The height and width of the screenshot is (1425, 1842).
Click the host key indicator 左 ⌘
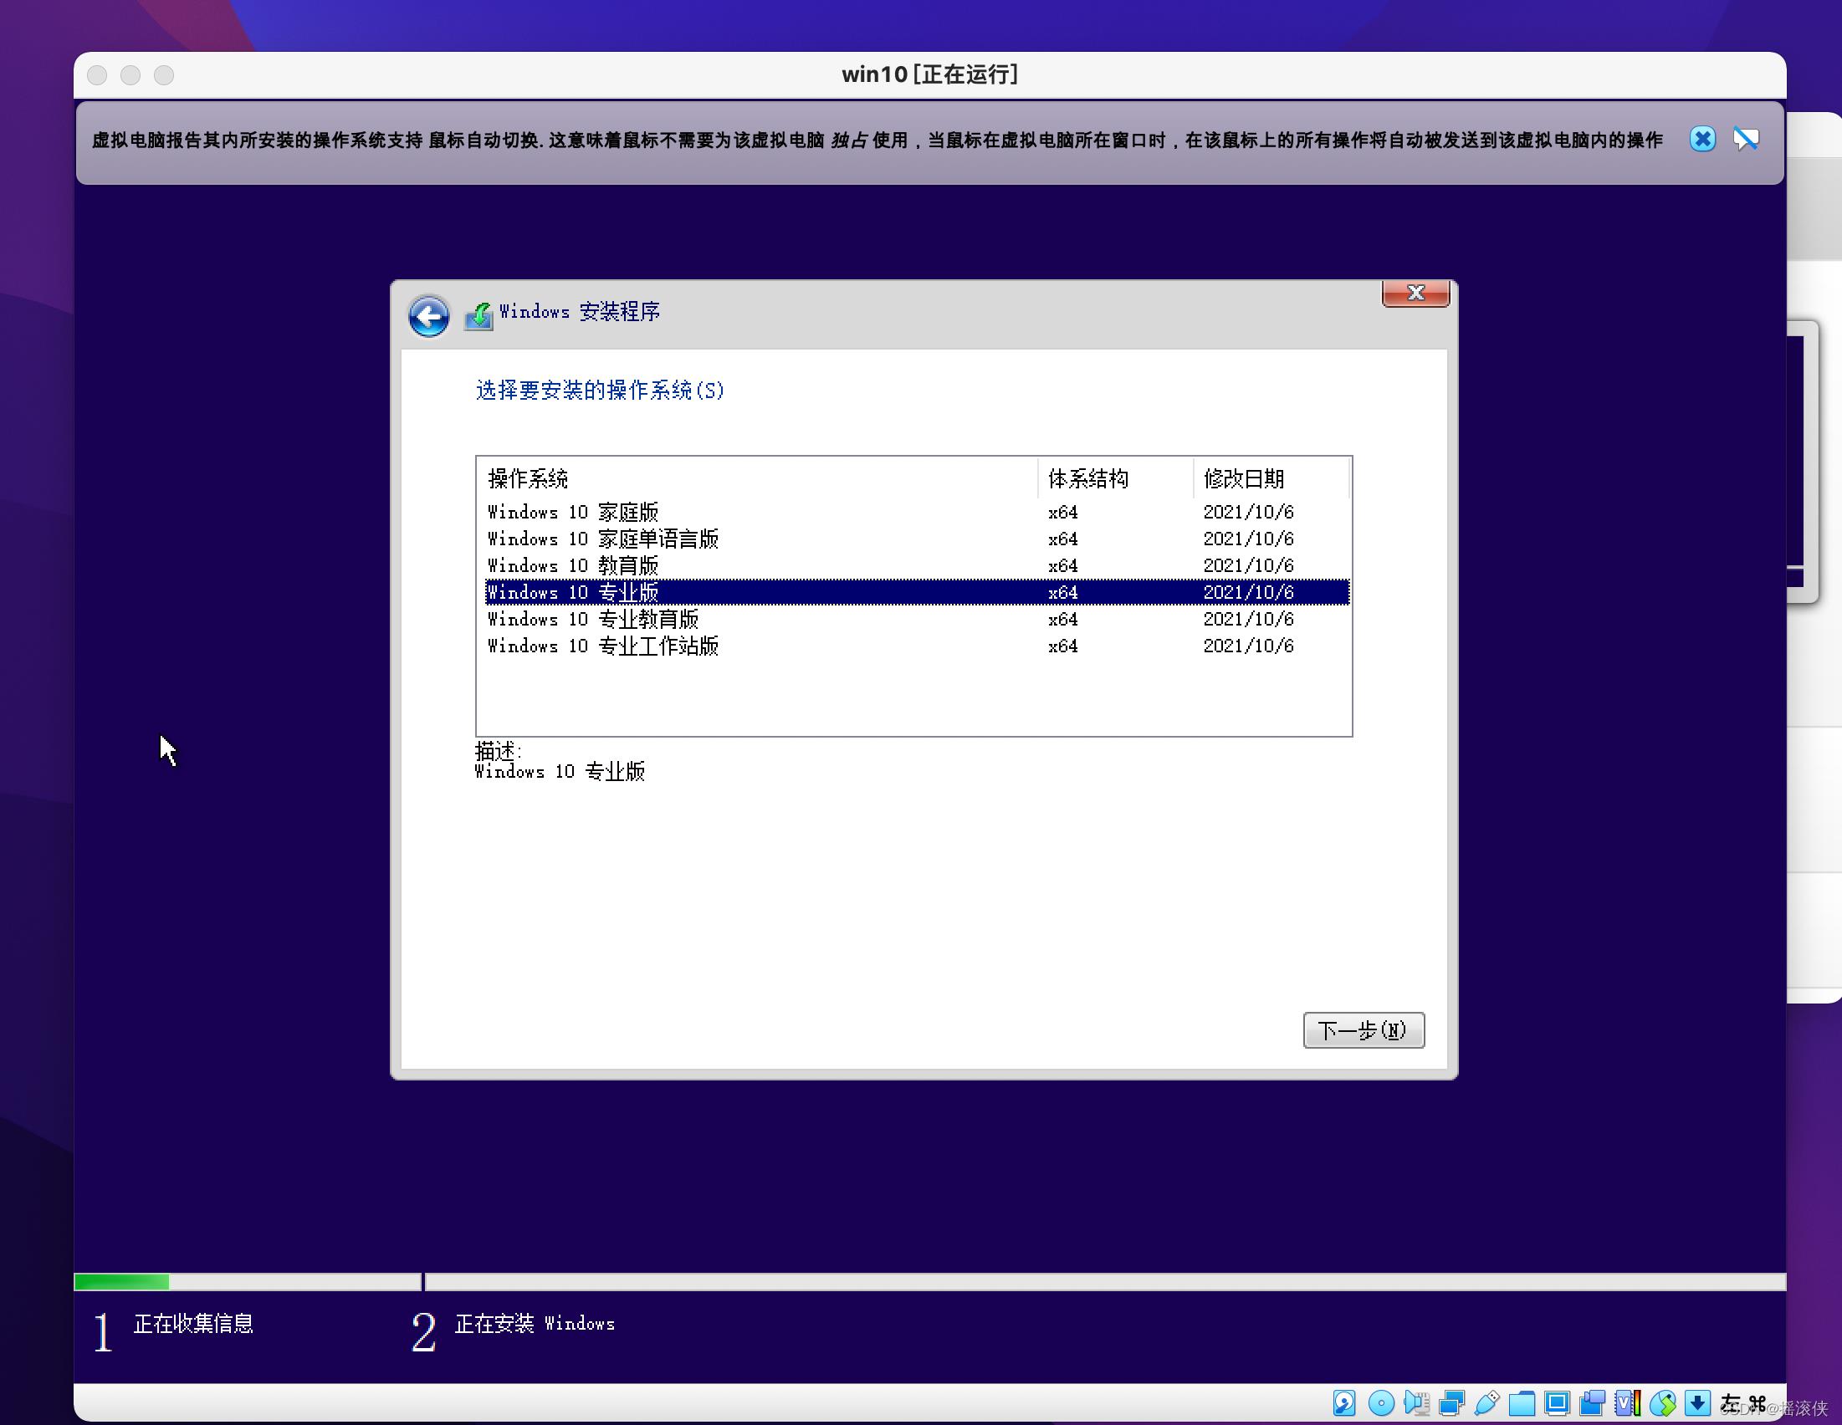pos(1743,1403)
